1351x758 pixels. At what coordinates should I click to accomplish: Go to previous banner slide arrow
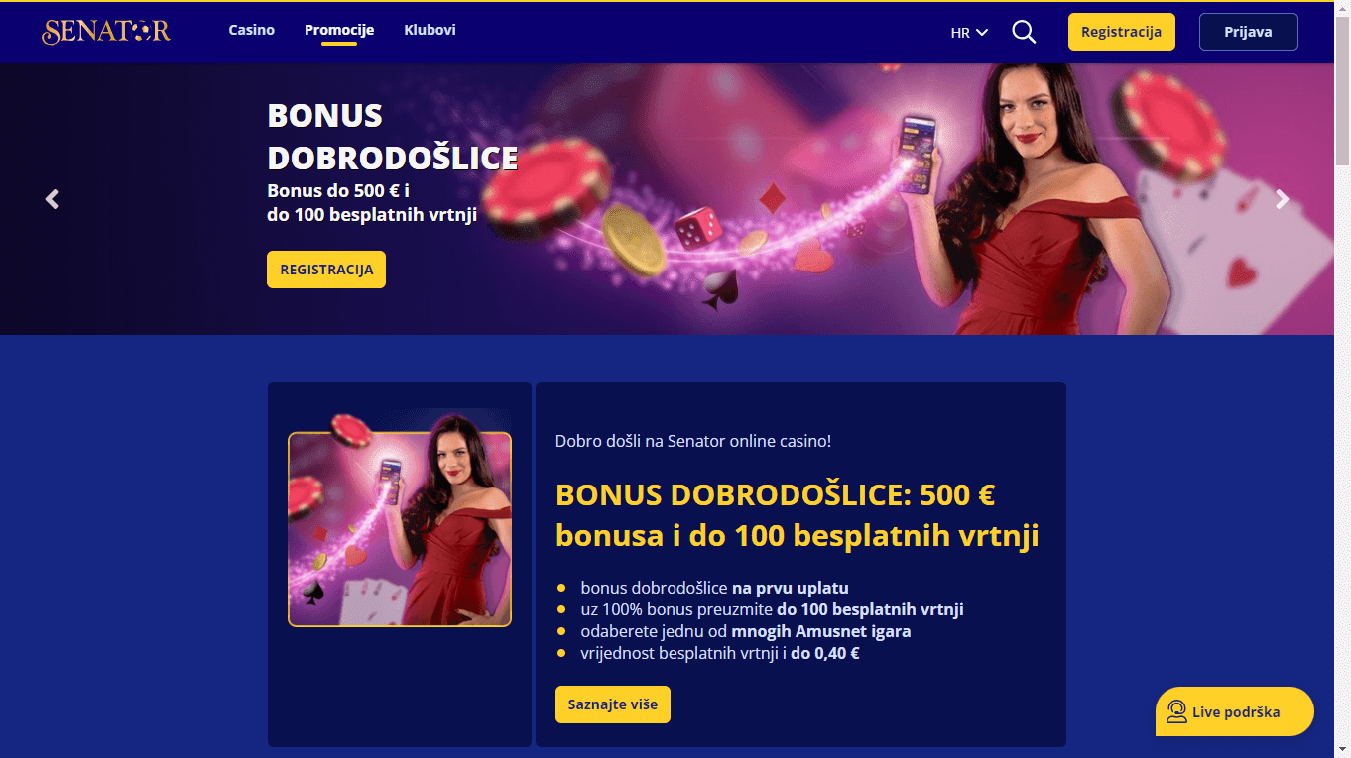(x=52, y=199)
